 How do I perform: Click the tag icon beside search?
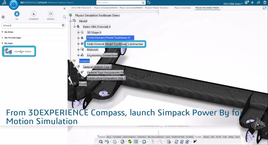click(149, 3)
